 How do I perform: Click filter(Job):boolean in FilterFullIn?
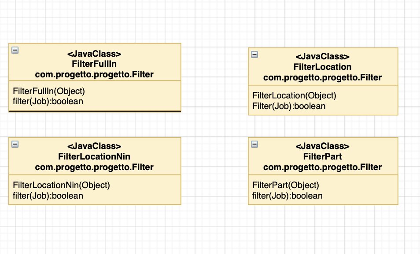(48, 102)
